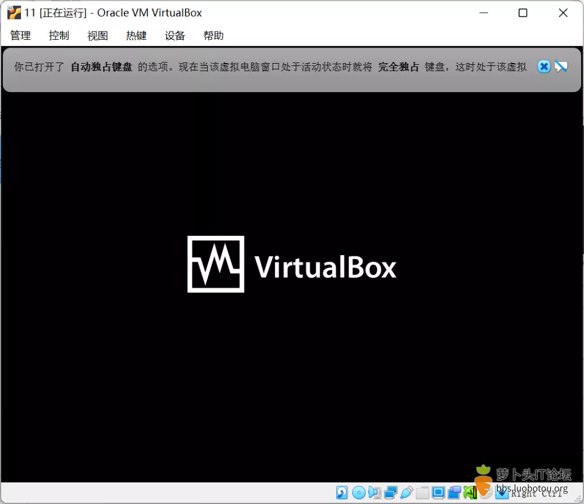Click the audio status icon
This screenshot has height=504, width=584.
point(375,492)
